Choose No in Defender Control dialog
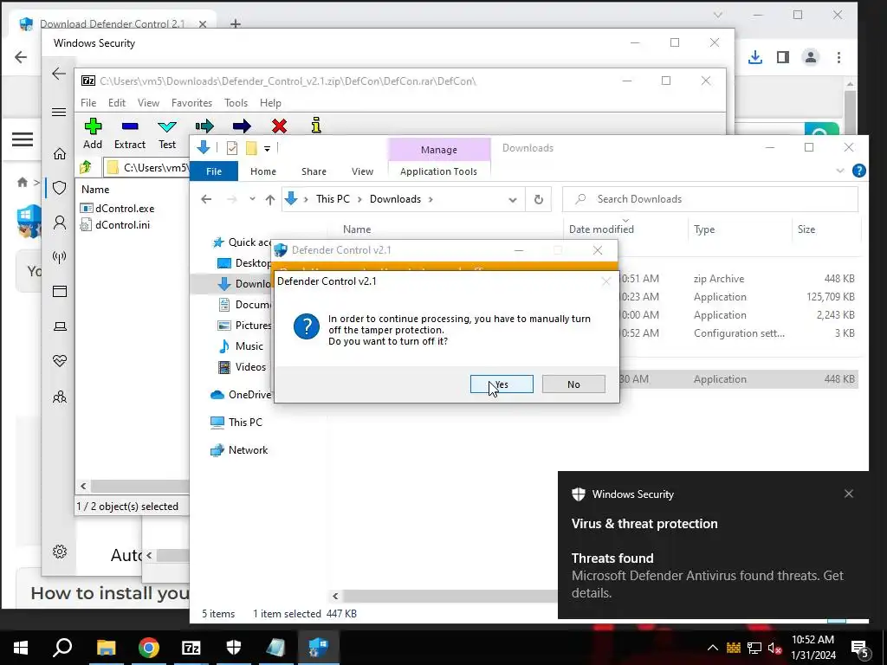 point(573,384)
